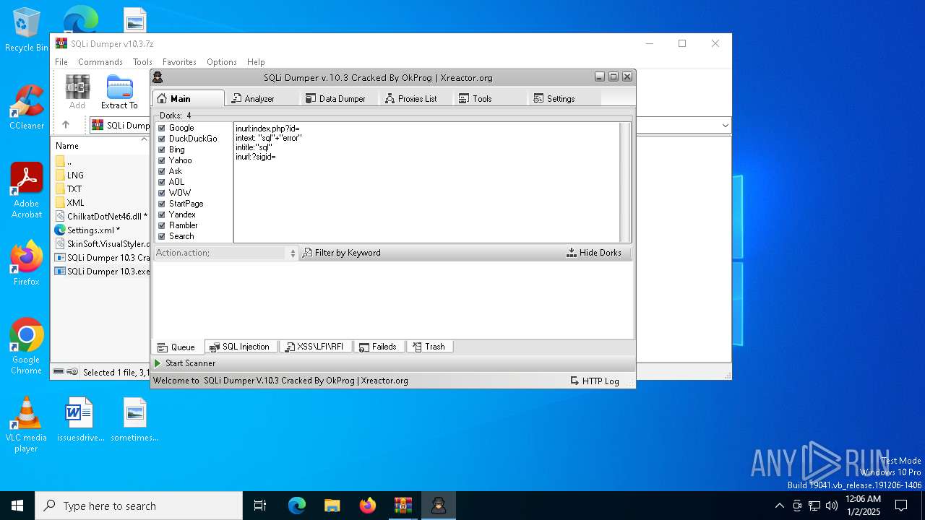Open the Favorites menu
The width and height of the screenshot is (925, 520).
(x=179, y=62)
